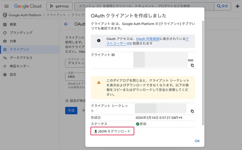Click the 対象 person icon
The height and width of the screenshot is (150, 242).
click(5, 41)
